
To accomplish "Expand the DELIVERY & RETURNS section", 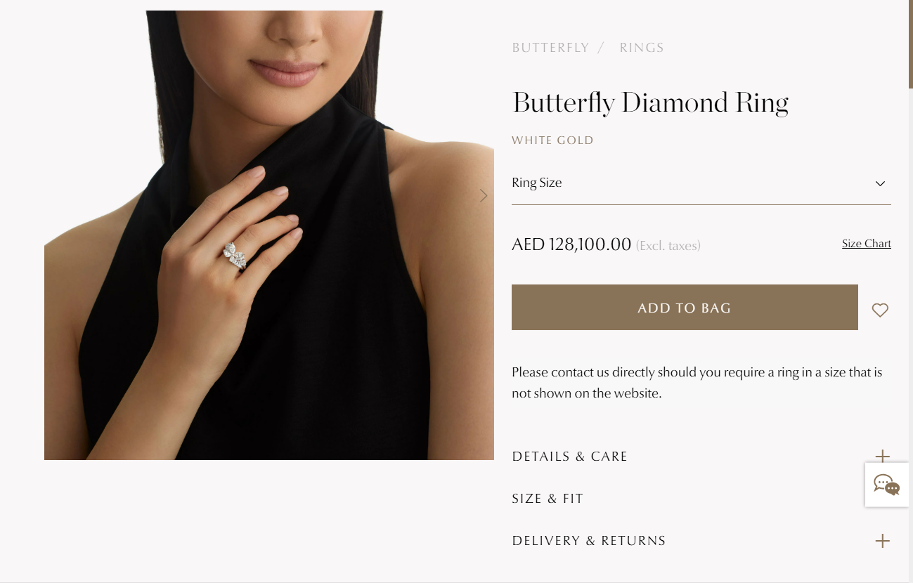I will tap(701, 541).
